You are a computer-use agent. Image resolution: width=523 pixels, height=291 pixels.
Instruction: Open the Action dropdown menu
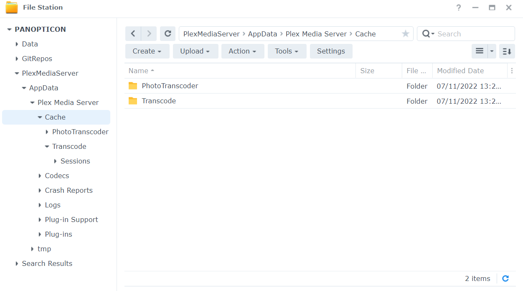(243, 51)
